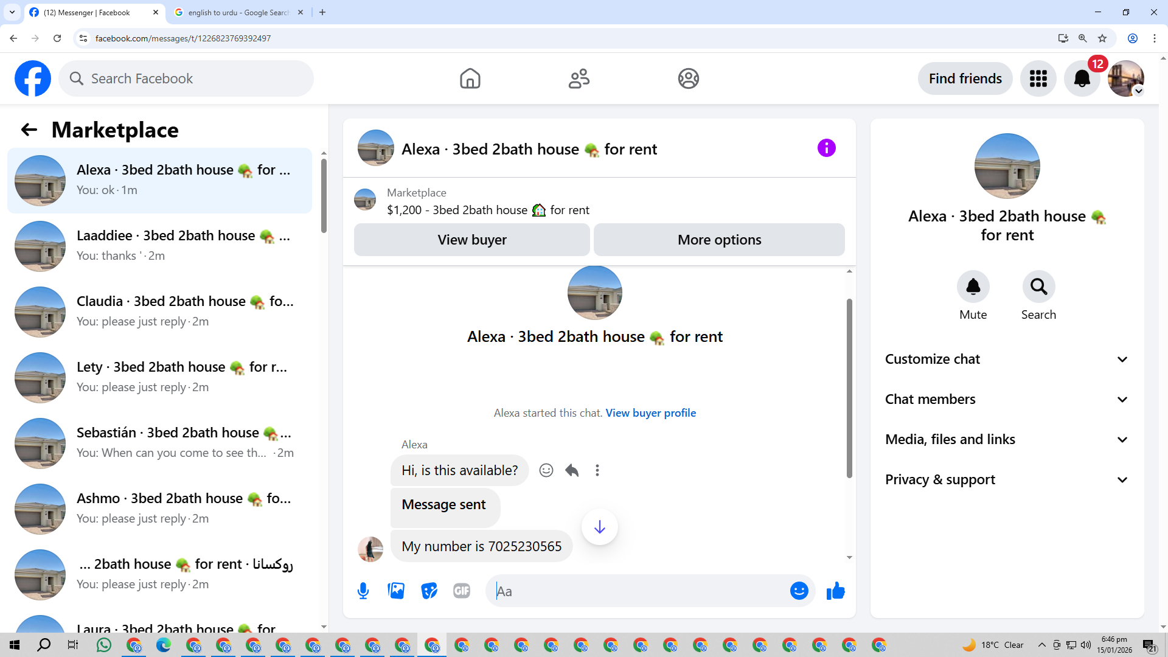This screenshot has width=1168, height=657.
Task: Toggle conversation information purple icon
Action: (826, 148)
